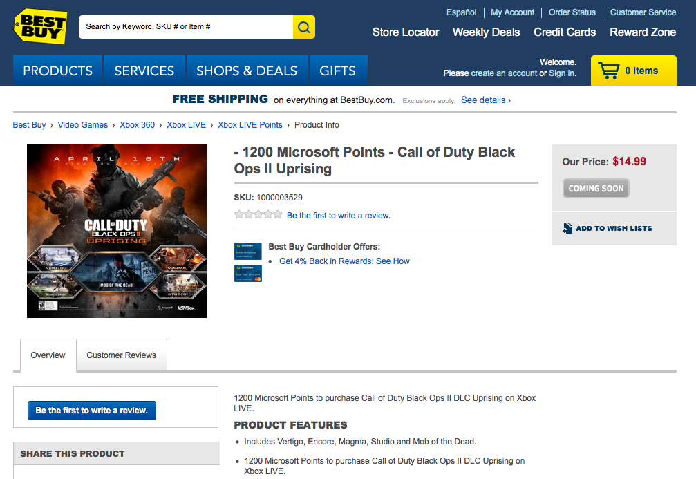Focus the keyword or SKU search field
Image resolution: width=696 pixels, height=479 pixels.
pyautogui.click(x=185, y=27)
